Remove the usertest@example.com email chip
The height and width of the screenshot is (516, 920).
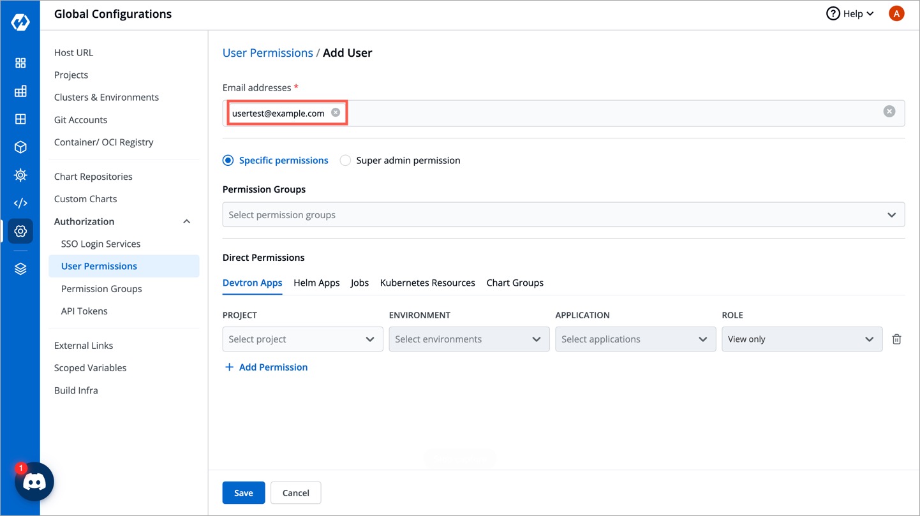335,112
